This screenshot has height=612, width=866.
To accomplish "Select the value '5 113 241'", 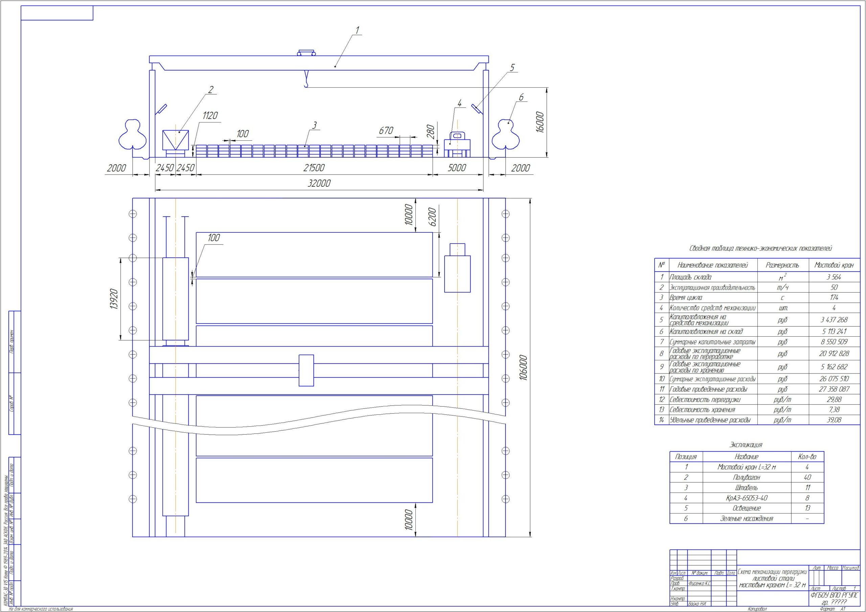I will click(x=834, y=332).
